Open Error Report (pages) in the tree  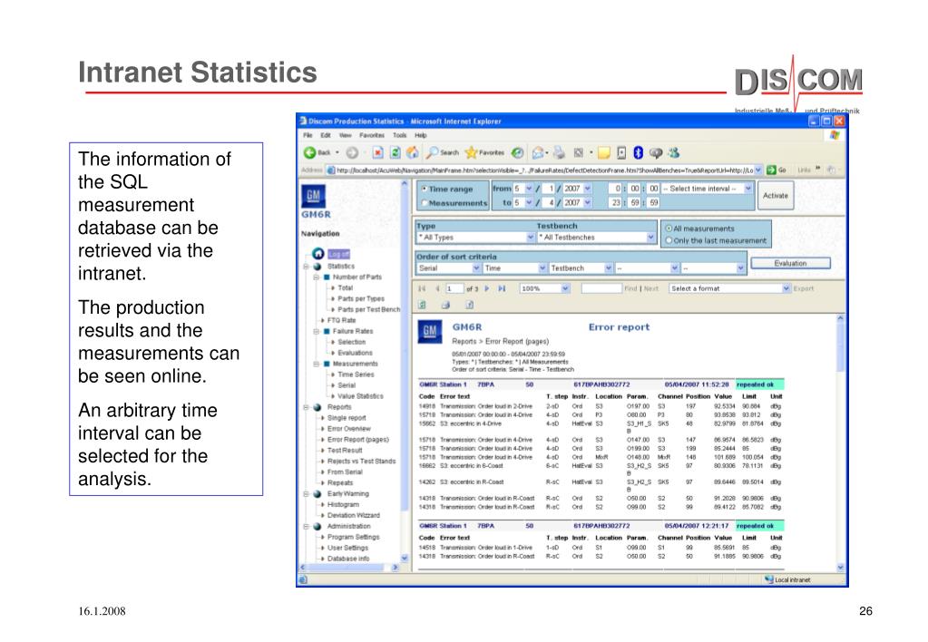[x=358, y=440]
